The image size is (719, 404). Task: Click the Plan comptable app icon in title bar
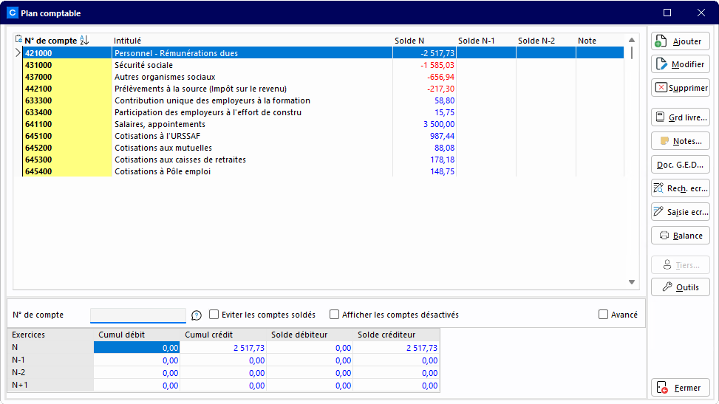coord(13,13)
